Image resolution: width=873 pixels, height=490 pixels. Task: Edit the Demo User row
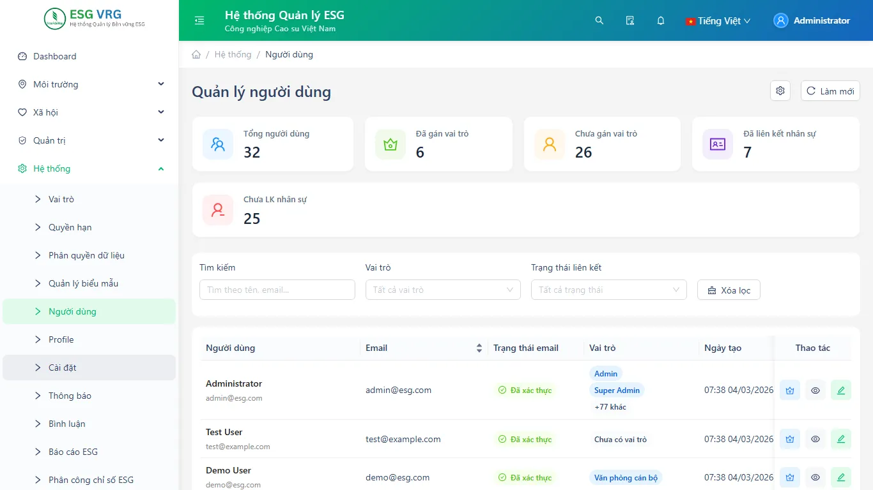click(841, 477)
